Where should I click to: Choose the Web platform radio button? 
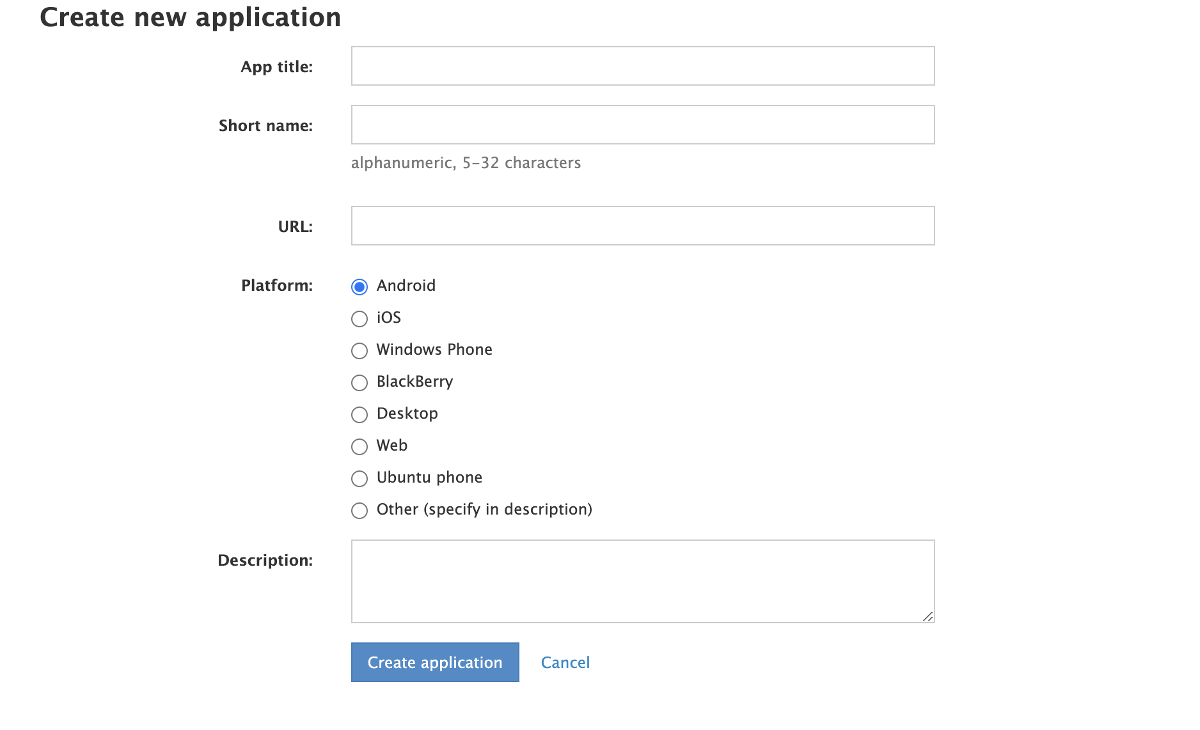[x=359, y=446]
